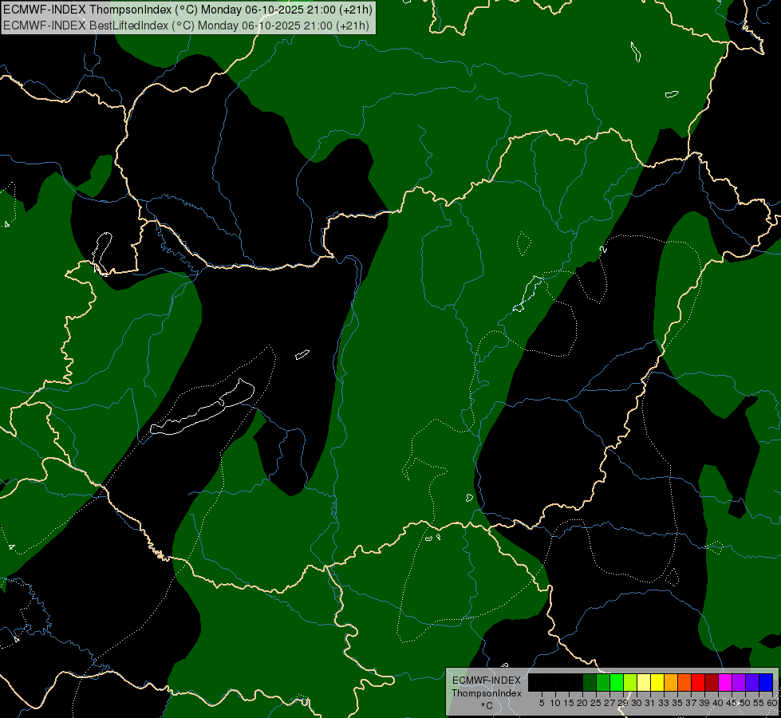Image resolution: width=781 pixels, height=718 pixels.
Task: Click legend tick value 20
Action: (x=582, y=703)
